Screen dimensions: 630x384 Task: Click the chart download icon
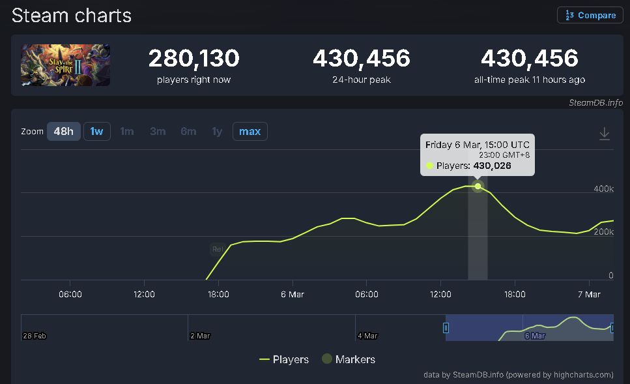pyautogui.click(x=604, y=134)
